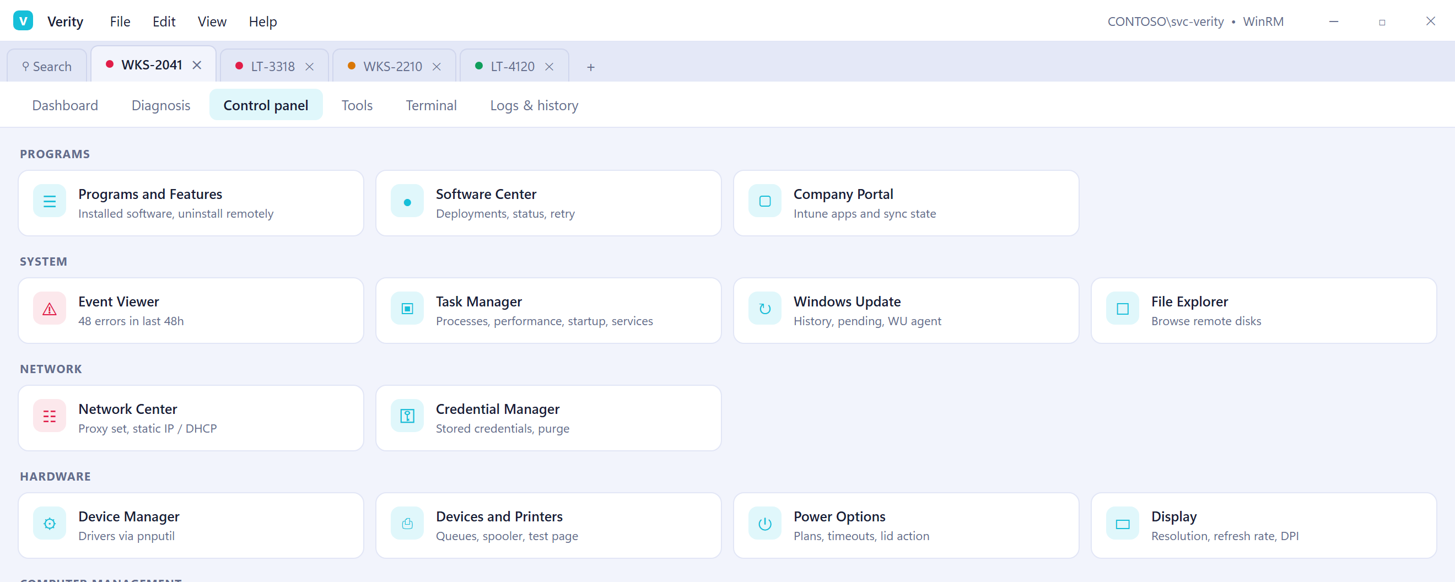Click the WinRM connection label
This screenshot has height=582, width=1455.
point(1263,21)
